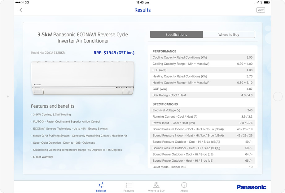Click the Heating Capacity Rated Conditions row
The height and width of the screenshot is (193, 285).
tap(203, 76)
